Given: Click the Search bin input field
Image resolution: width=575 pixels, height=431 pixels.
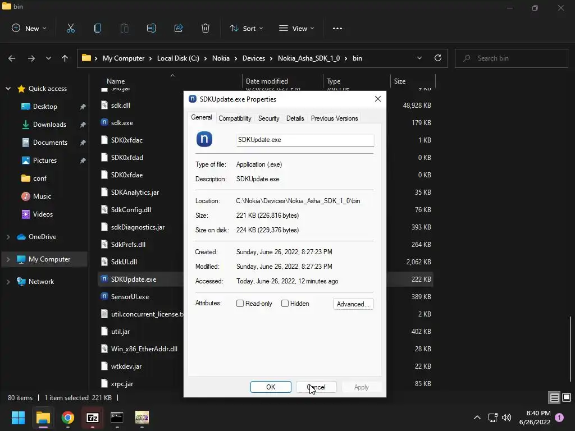Looking at the screenshot, I should point(511,58).
